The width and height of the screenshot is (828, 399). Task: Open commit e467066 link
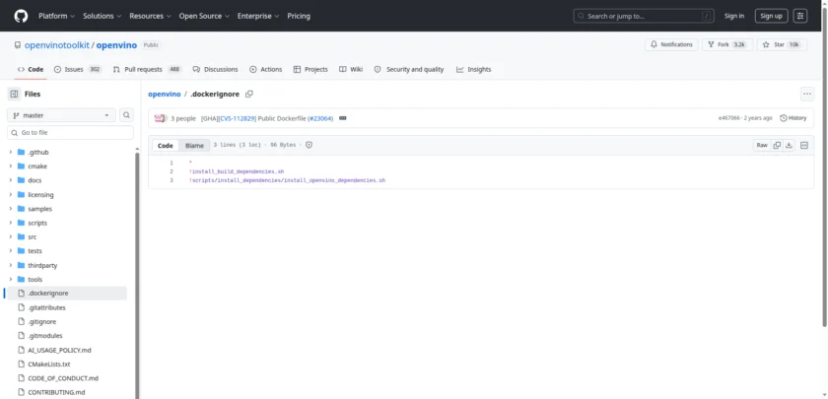728,118
